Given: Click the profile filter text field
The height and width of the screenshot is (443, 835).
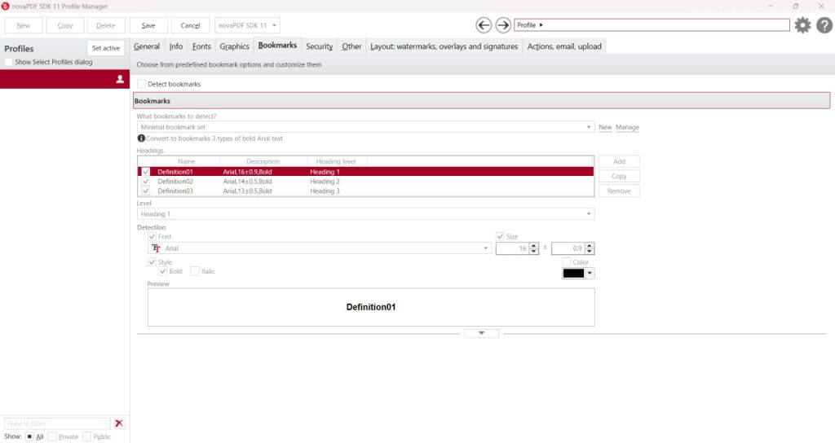Looking at the screenshot, I should [x=57, y=423].
